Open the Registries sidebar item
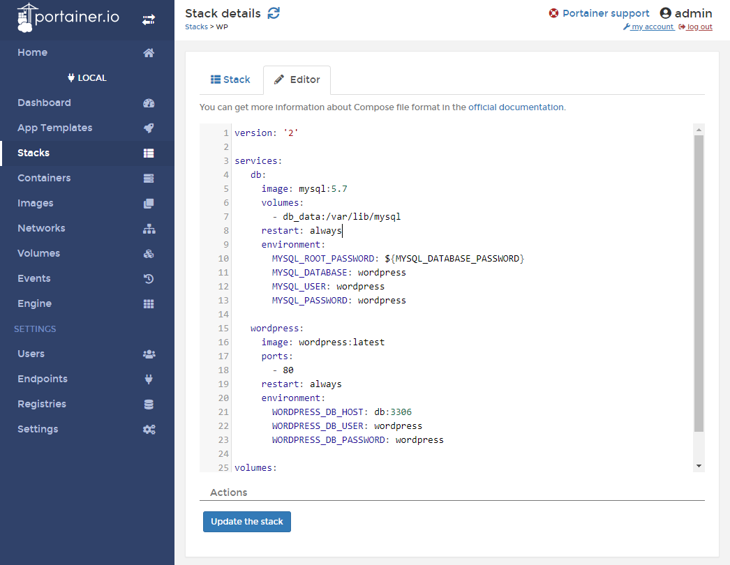 [42, 405]
